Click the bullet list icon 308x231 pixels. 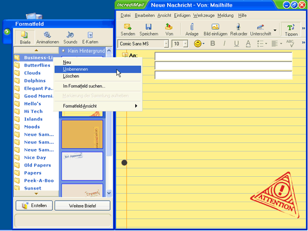click(x=260, y=44)
